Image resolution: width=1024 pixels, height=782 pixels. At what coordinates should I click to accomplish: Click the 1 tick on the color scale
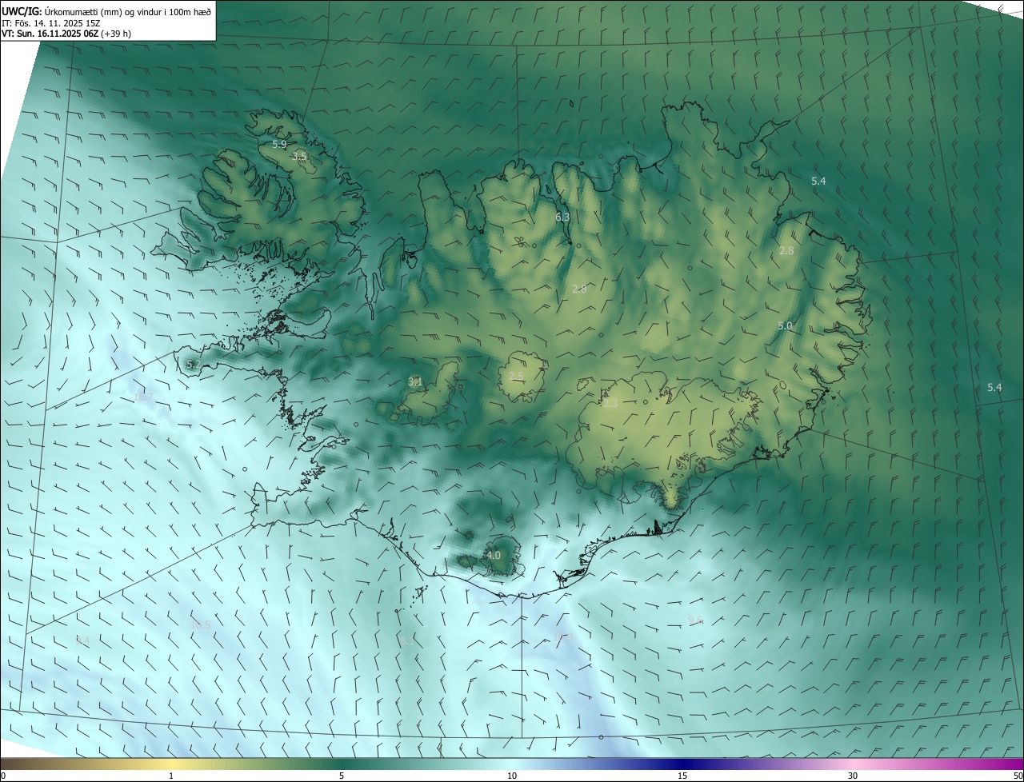171,776
